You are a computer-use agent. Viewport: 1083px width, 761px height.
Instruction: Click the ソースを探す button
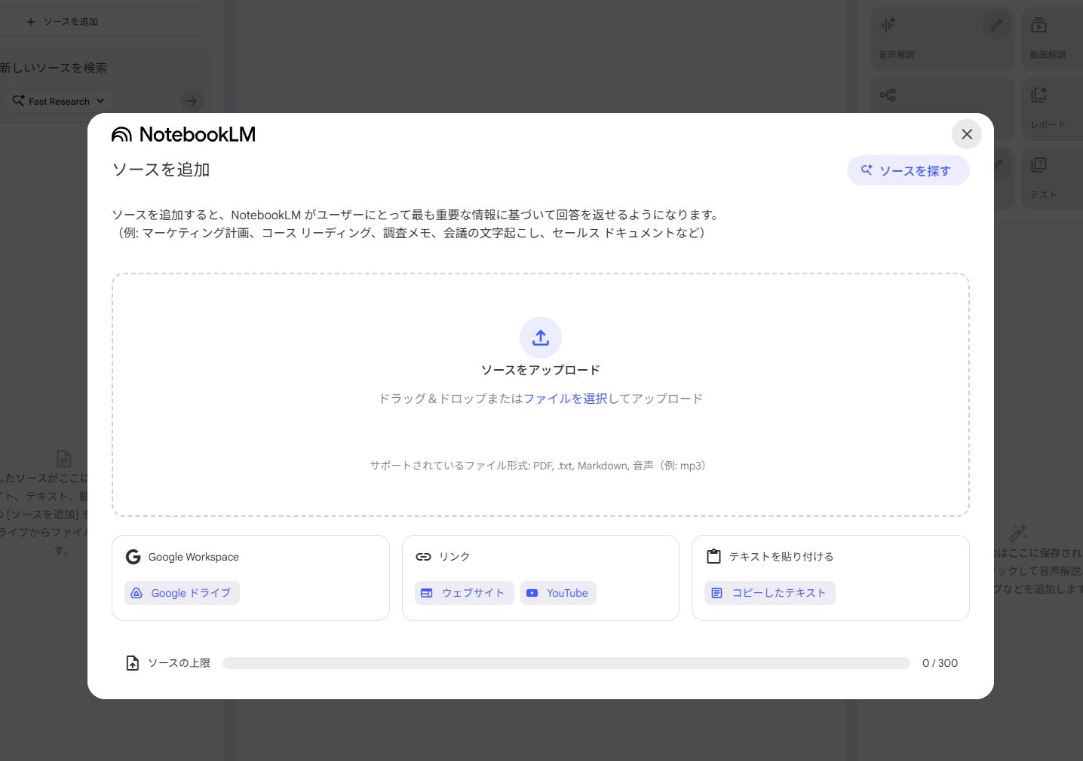click(x=907, y=171)
